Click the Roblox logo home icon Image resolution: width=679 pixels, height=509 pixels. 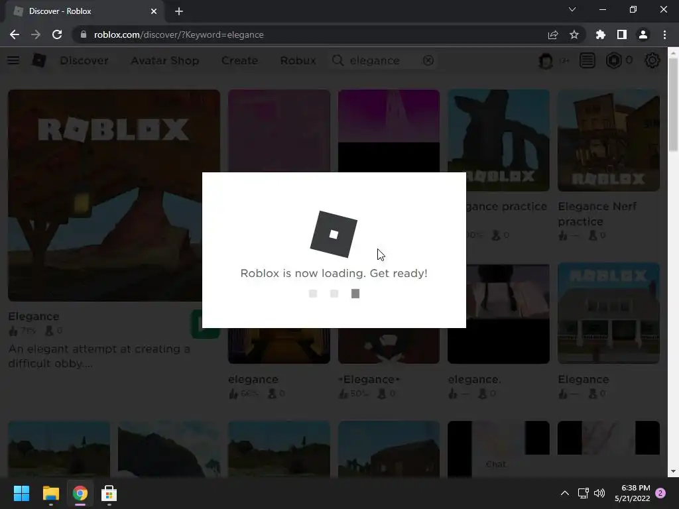click(39, 60)
